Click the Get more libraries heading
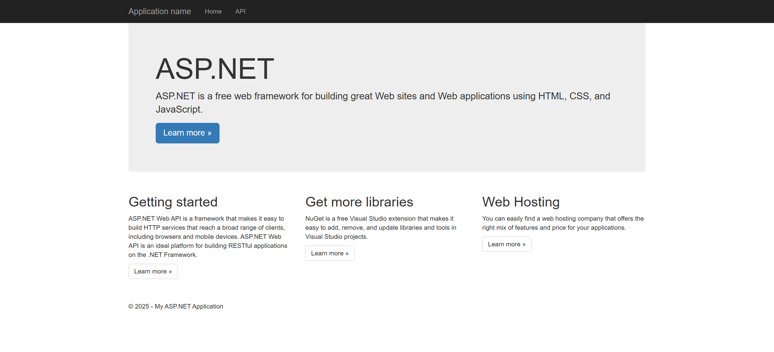The height and width of the screenshot is (352, 774). click(x=359, y=202)
